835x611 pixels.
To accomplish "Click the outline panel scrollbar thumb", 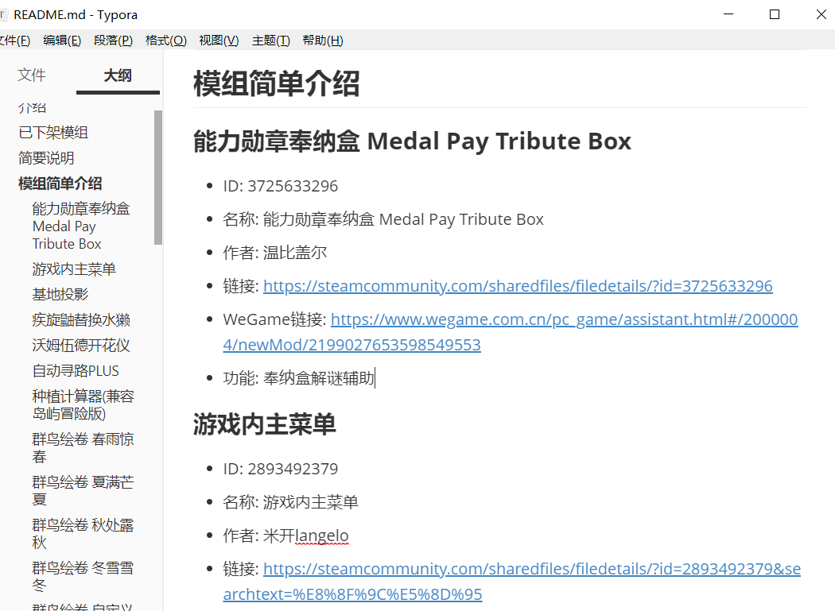I will 158,178.
